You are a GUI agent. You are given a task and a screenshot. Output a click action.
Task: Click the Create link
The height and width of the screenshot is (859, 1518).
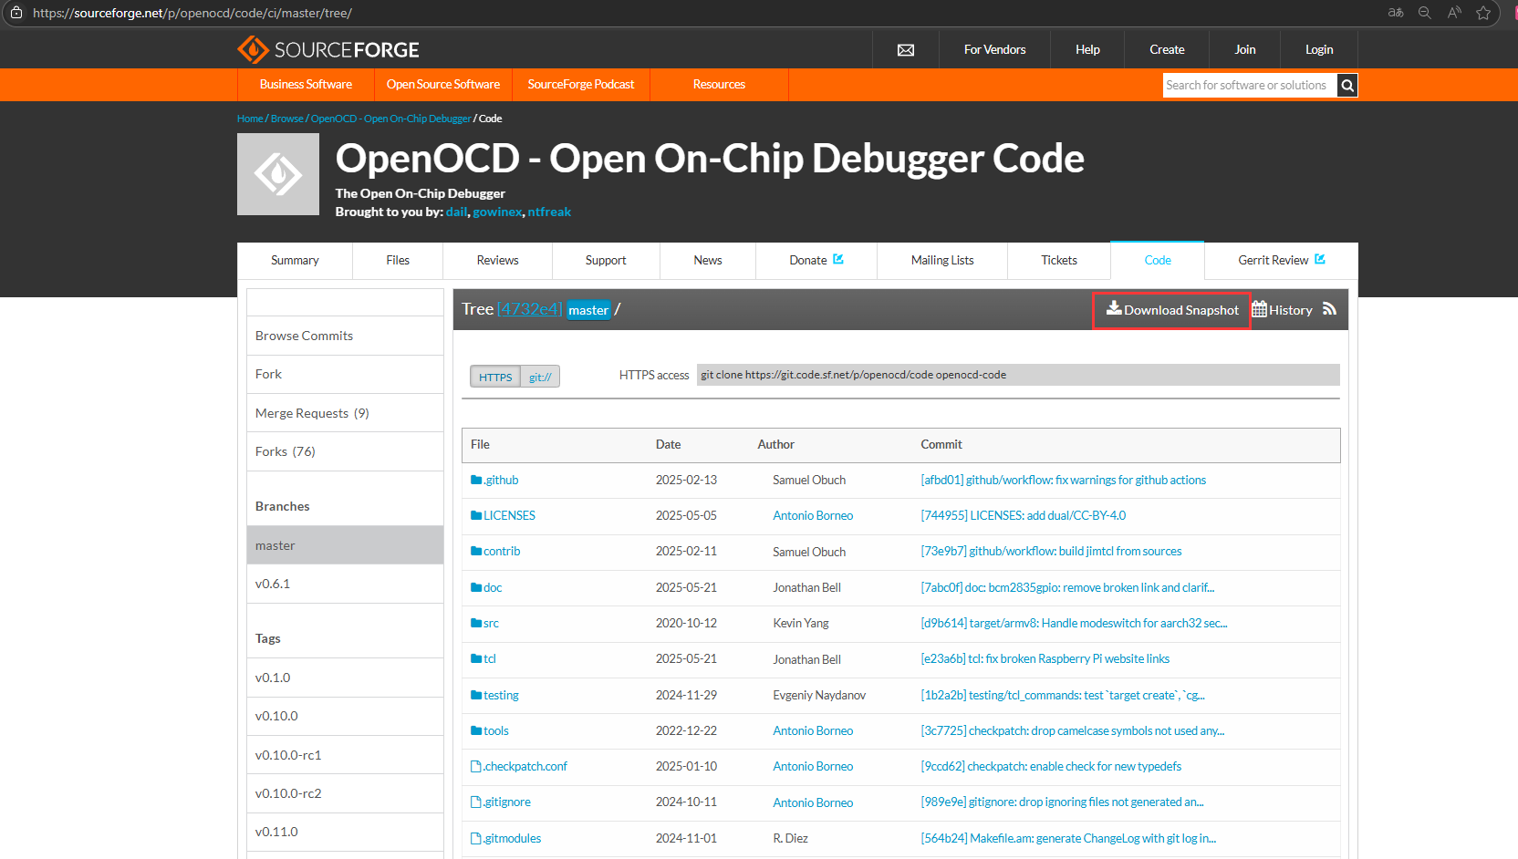click(1167, 49)
